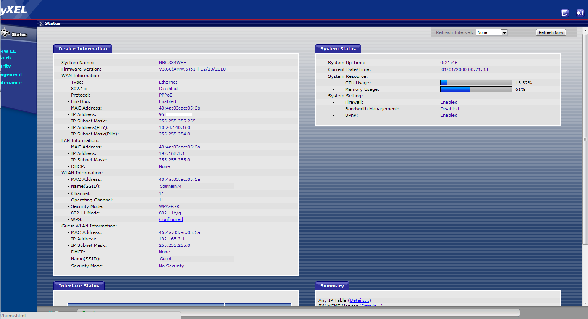588x319 pixels.
Task: Click PHY subnet mask 255.255.254.0
Action: pos(174,134)
